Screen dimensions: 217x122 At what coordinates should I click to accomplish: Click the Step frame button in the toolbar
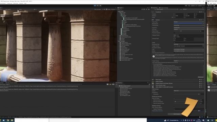point(100,6)
